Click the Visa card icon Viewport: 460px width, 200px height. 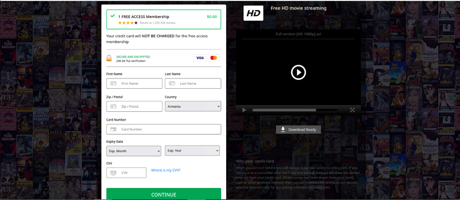pyautogui.click(x=200, y=58)
